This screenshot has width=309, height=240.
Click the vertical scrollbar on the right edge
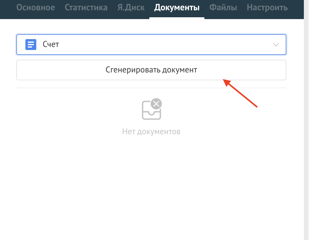[x=306, y=121]
